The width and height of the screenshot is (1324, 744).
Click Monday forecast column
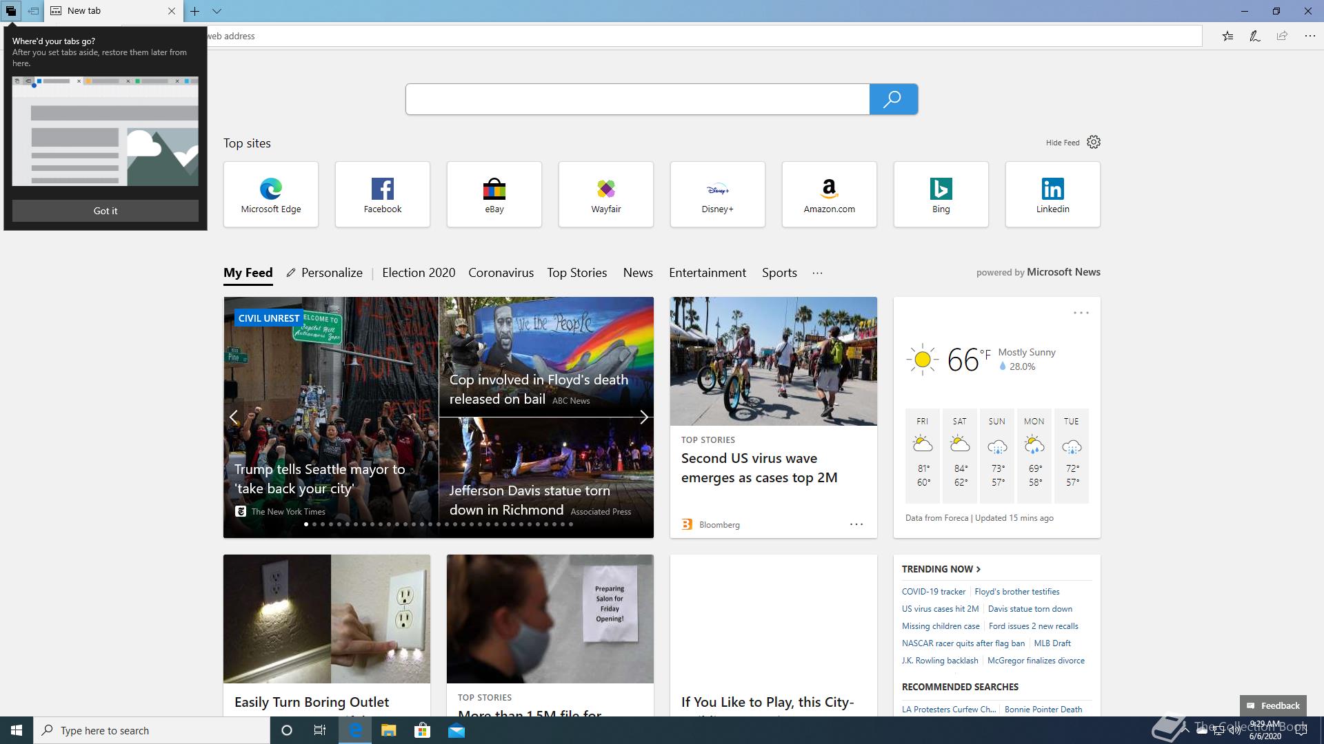pos(1034,455)
